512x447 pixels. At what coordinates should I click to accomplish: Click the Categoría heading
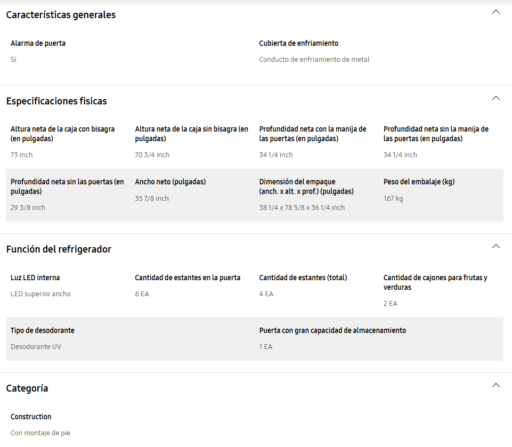click(x=27, y=388)
